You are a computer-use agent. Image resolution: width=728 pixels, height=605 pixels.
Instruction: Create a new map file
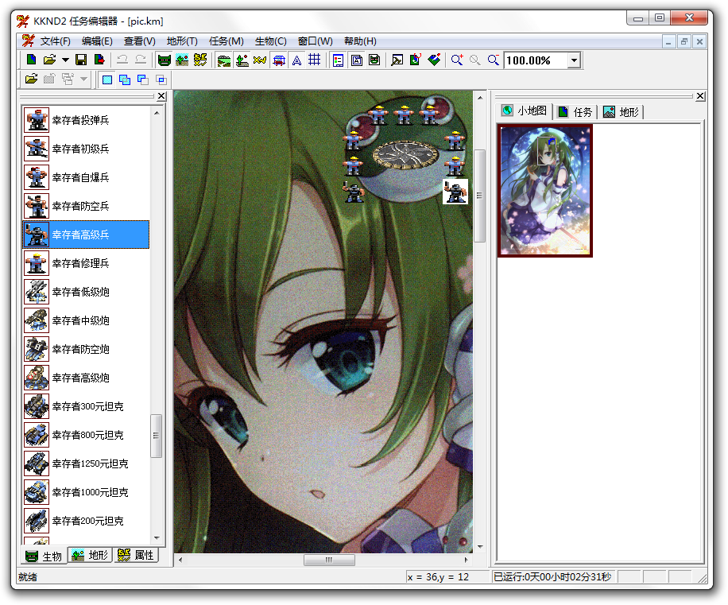(31, 60)
